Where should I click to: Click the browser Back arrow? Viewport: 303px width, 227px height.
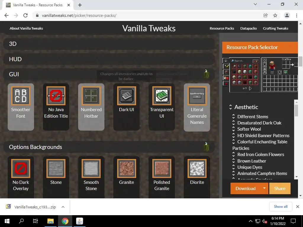coord(7,15)
